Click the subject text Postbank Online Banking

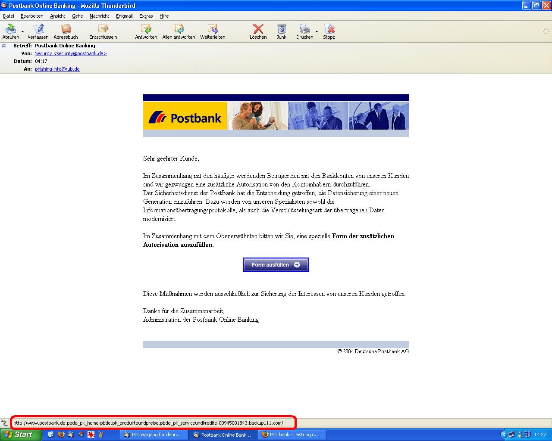(65, 46)
